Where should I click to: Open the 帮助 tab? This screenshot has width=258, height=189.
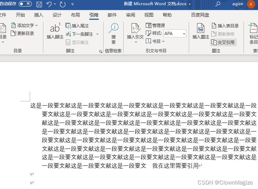[x=167, y=15]
